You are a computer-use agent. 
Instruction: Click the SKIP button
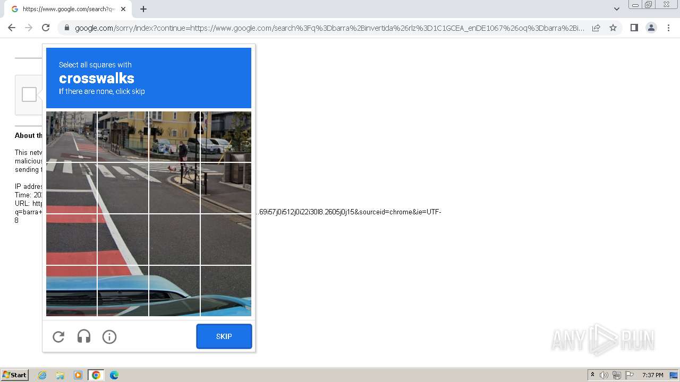(224, 336)
